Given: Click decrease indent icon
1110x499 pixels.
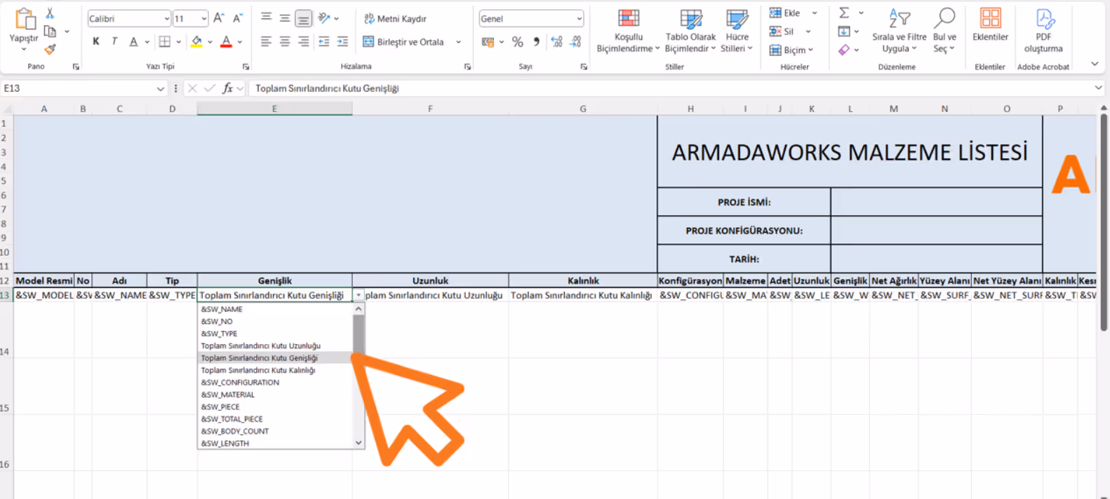Looking at the screenshot, I should pos(323,42).
